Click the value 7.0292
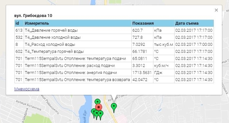Screen dimensions: 229x123 pyautogui.click(x=139, y=45)
